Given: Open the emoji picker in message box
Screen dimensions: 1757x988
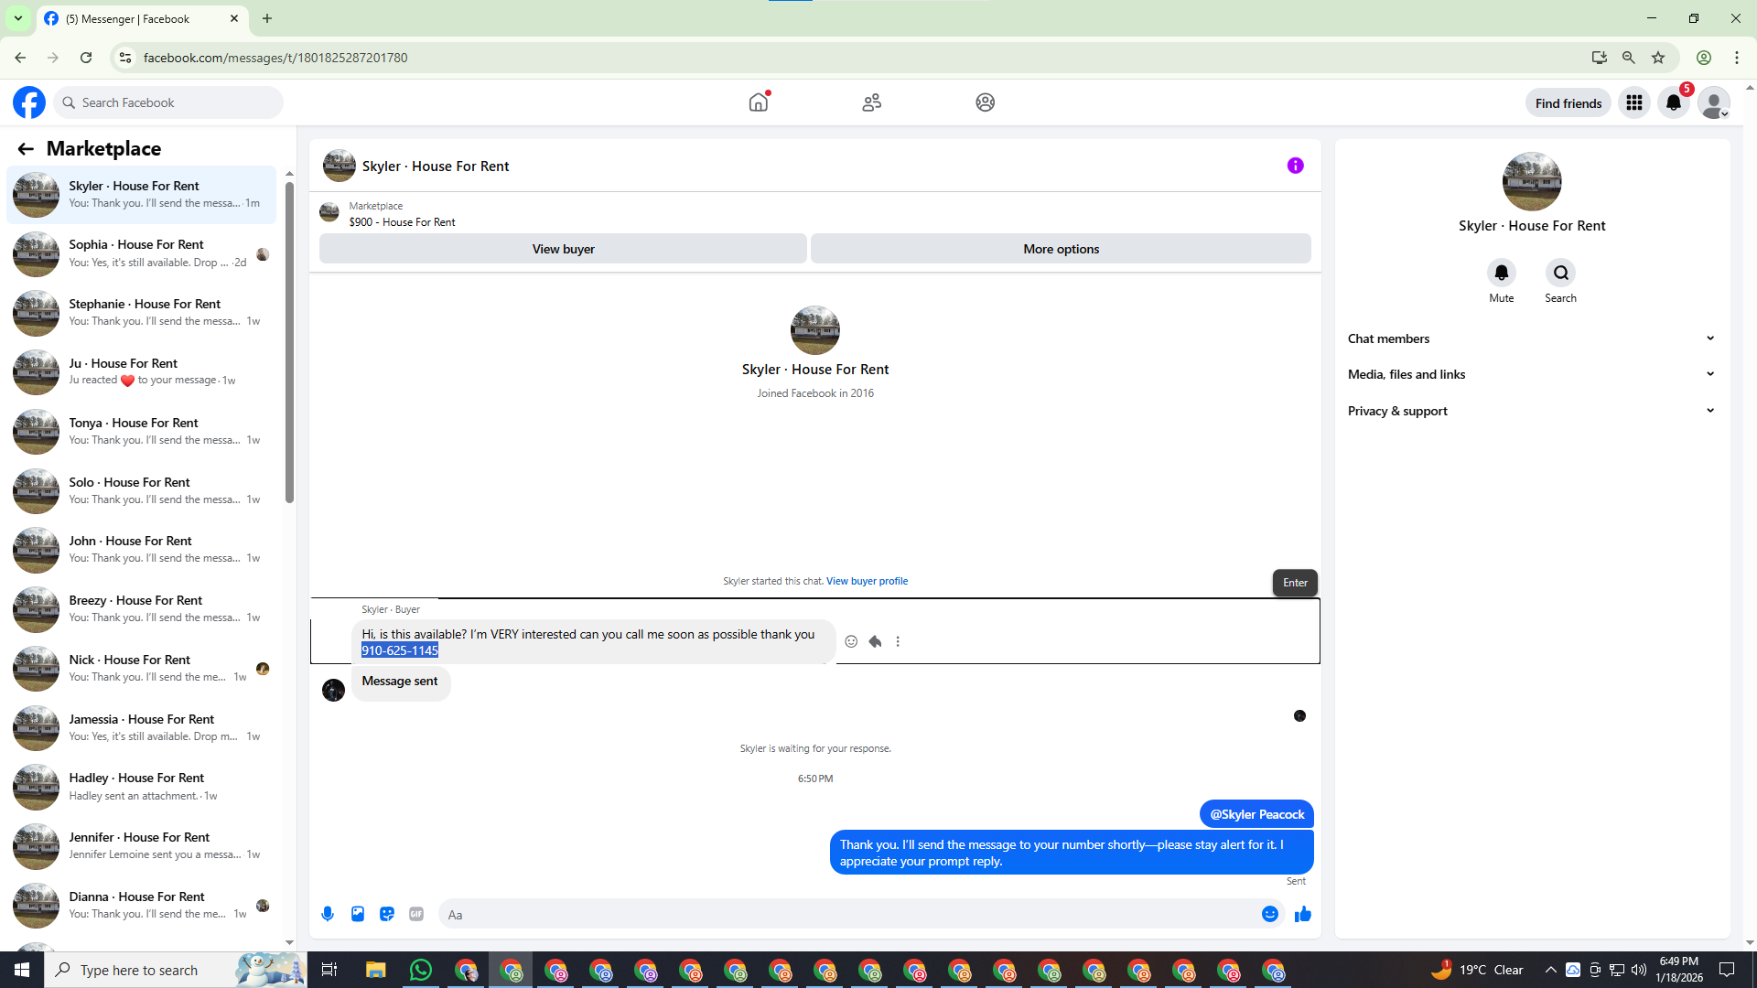Looking at the screenshot, I should (x=1269, y=914).
